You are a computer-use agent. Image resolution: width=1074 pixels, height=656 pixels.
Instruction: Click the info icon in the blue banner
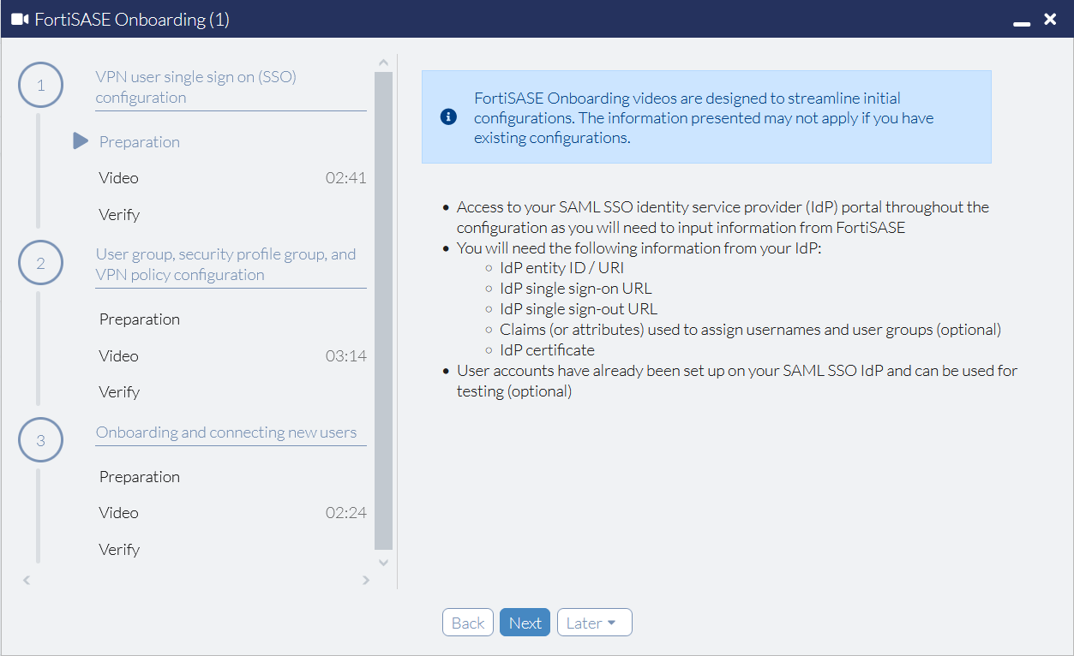(447, 116)
